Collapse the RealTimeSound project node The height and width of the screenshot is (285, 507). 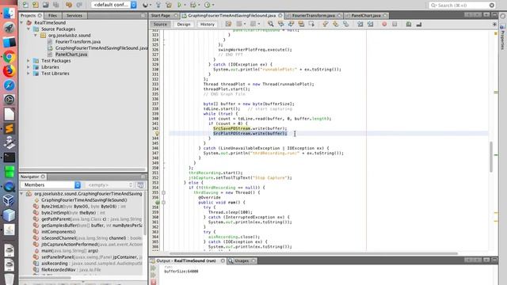22,23
